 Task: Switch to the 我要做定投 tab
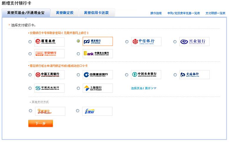coord(64,13)
